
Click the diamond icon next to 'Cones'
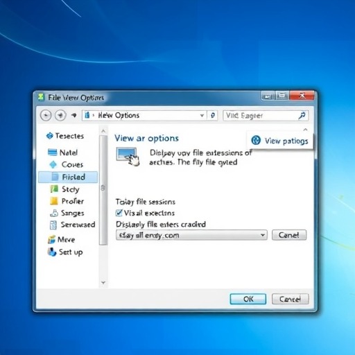pos(53,164)
